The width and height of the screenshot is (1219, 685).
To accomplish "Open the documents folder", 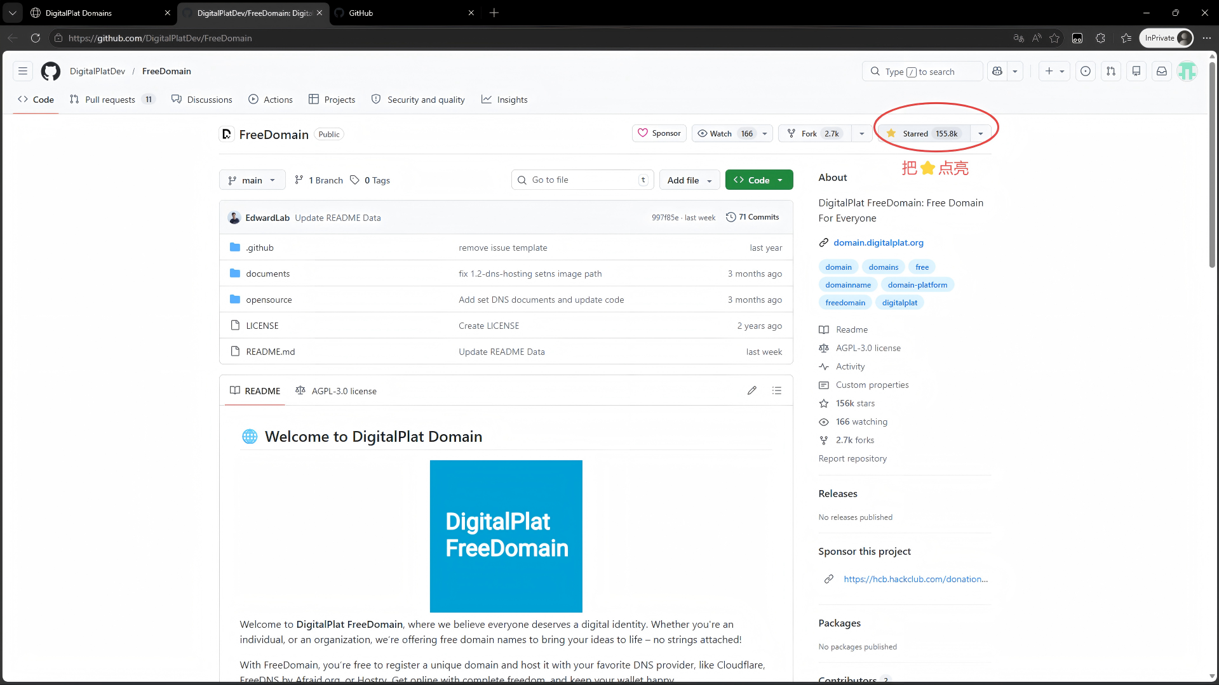I will coord(267,274).
